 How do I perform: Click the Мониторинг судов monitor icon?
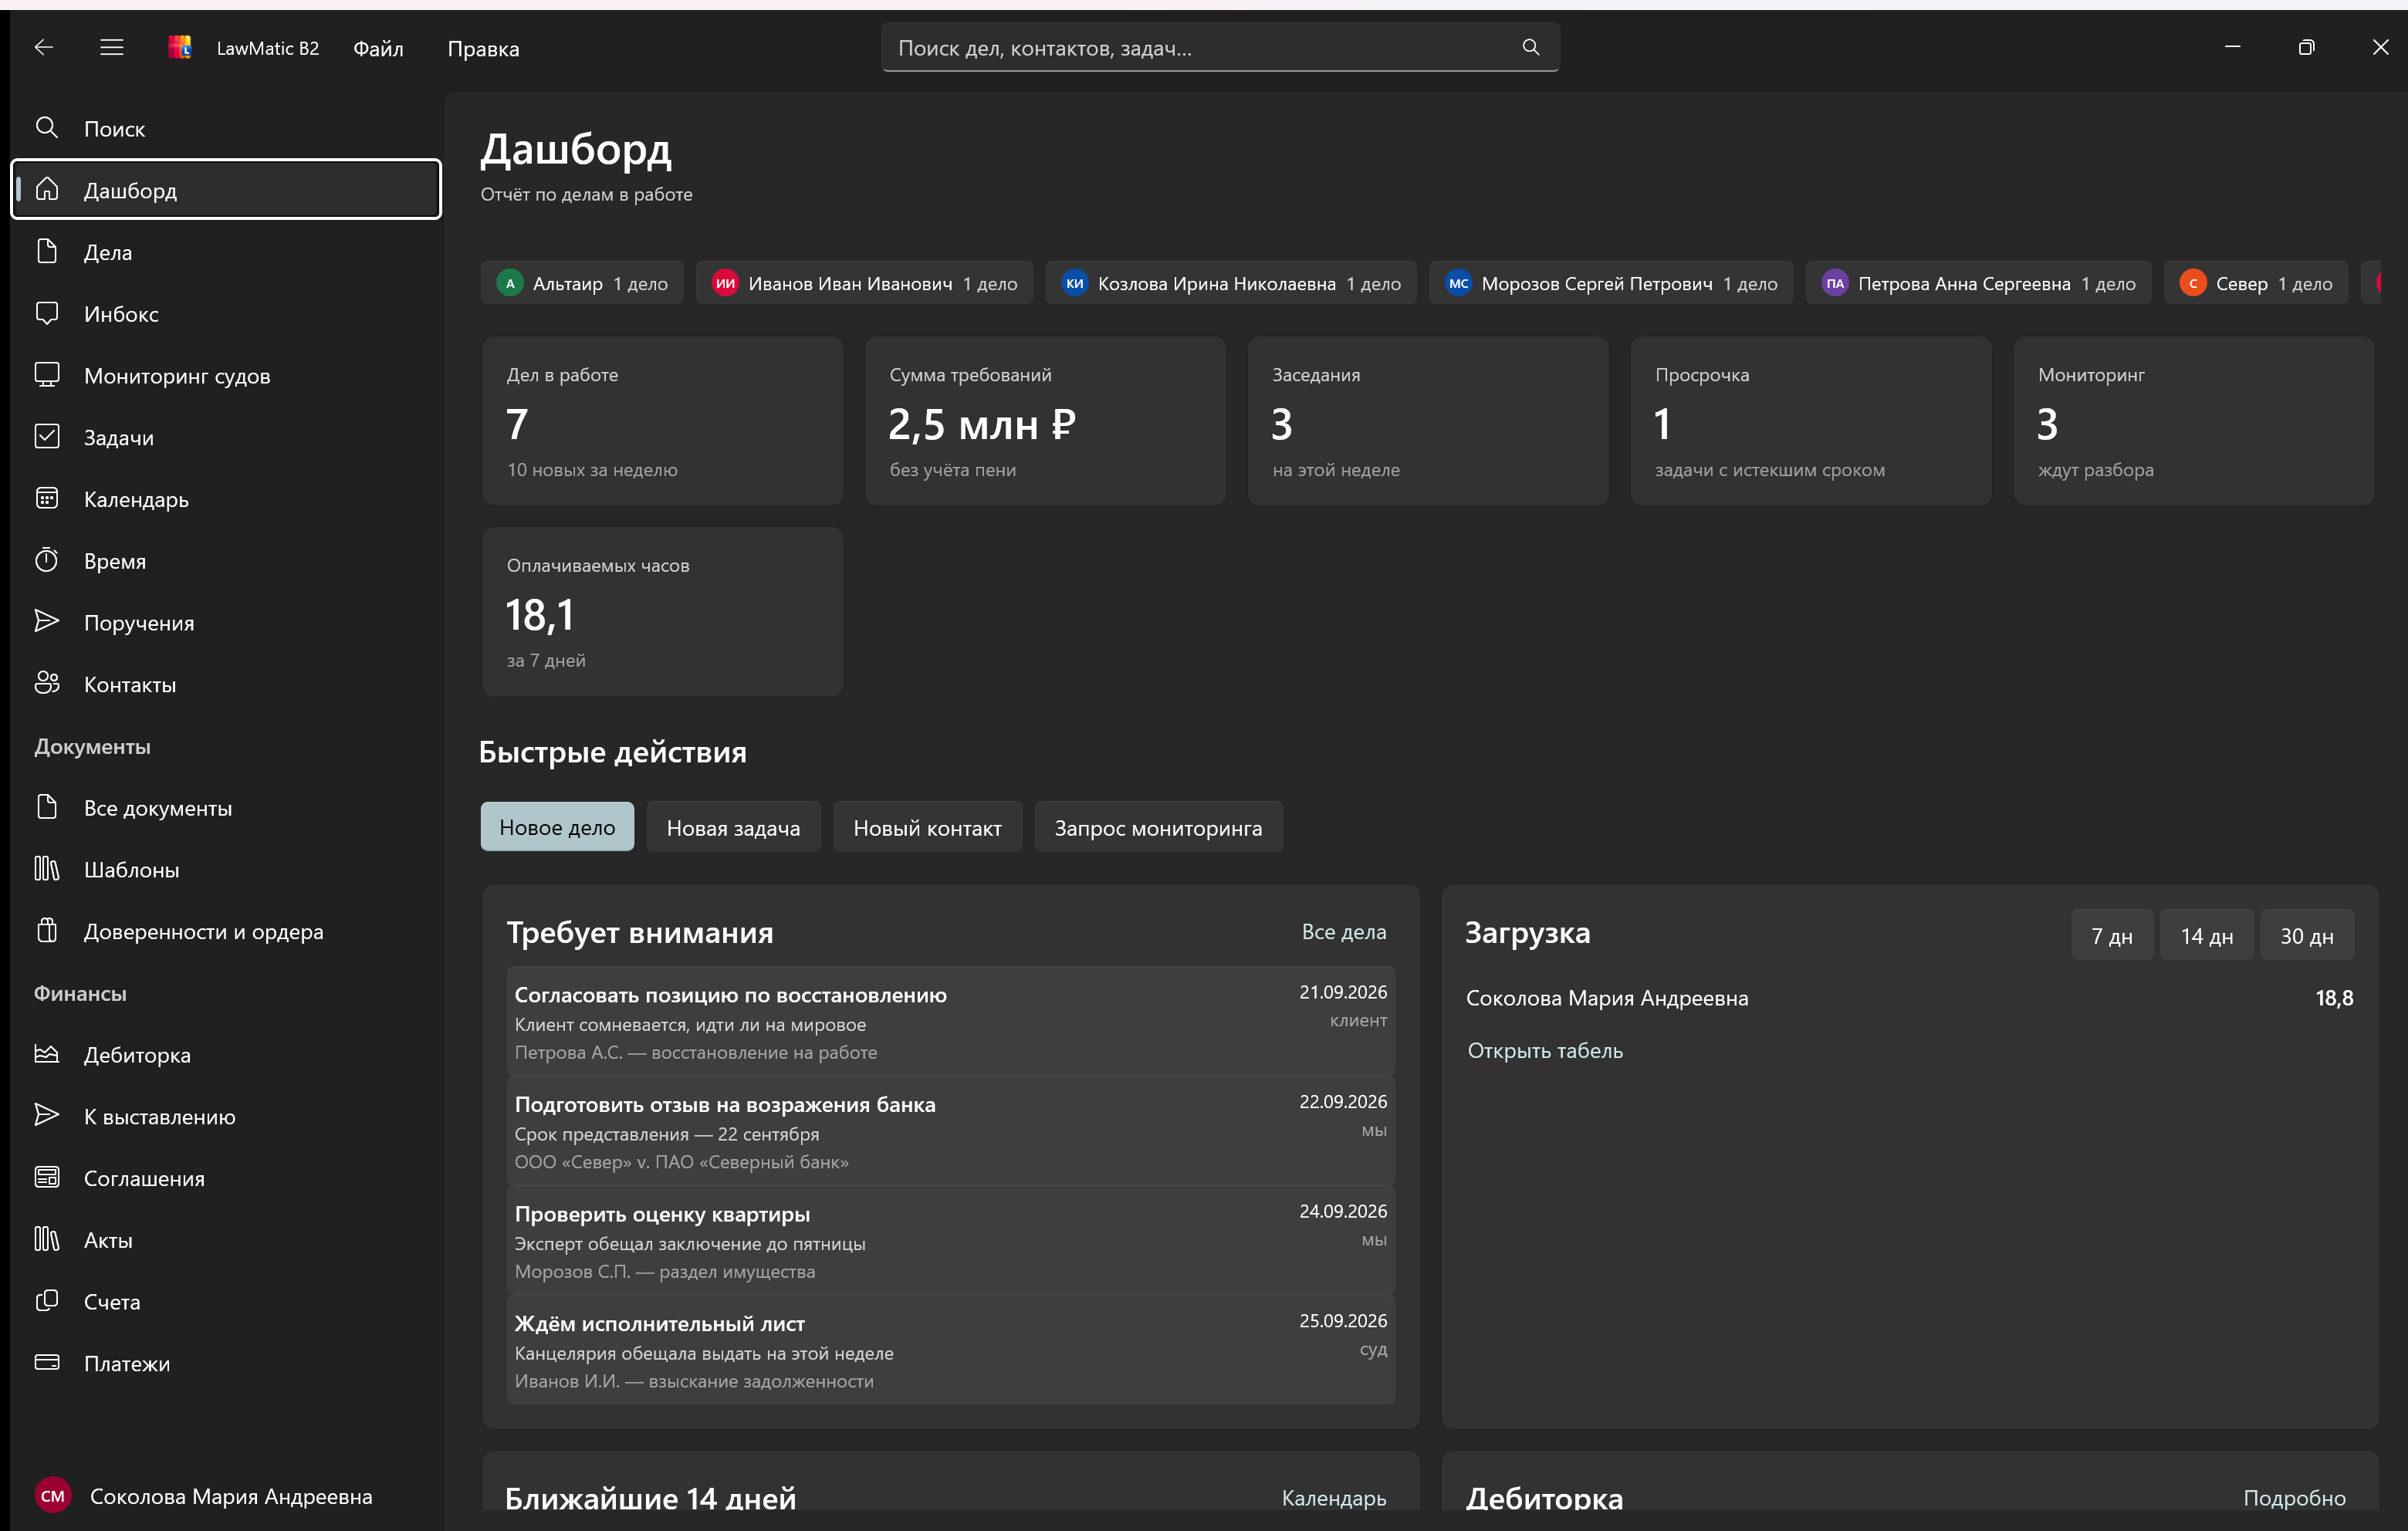47,375
